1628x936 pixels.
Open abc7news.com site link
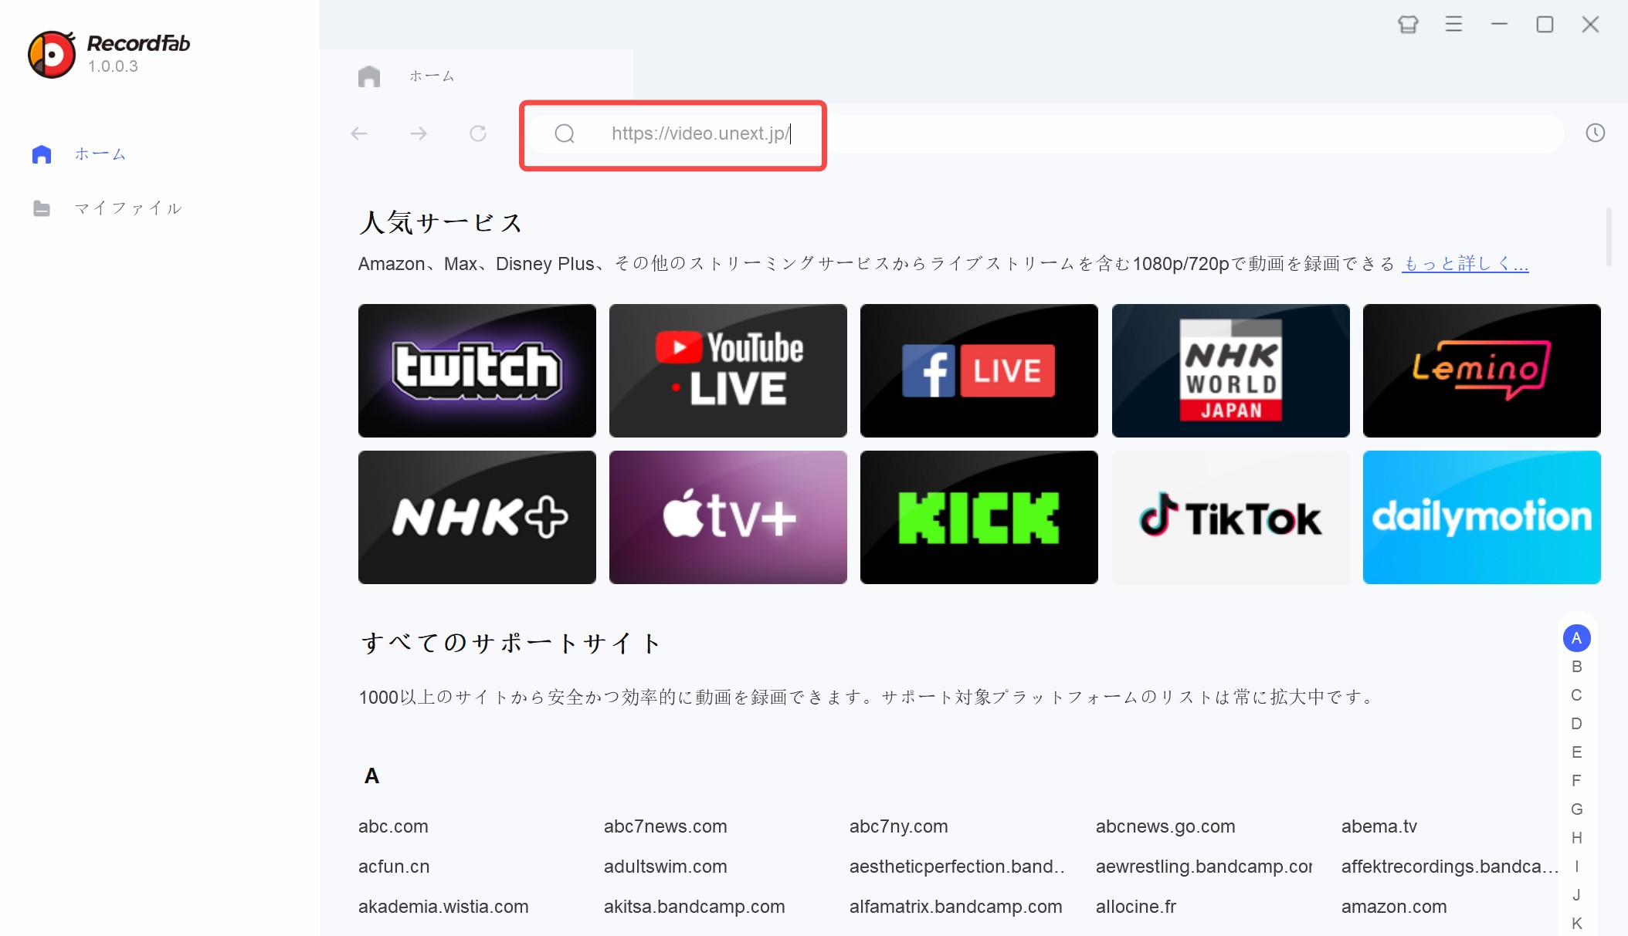click(665, 826)
